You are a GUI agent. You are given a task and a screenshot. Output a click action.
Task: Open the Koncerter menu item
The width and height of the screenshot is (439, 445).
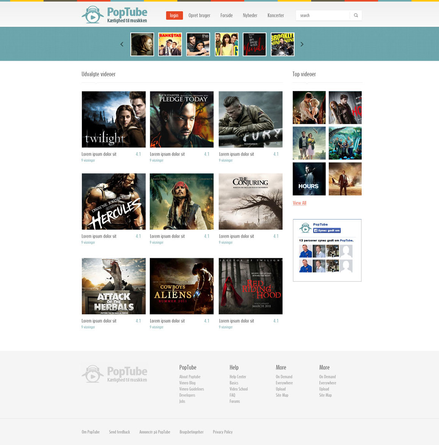pyautogui.click(x=276, y=15)
